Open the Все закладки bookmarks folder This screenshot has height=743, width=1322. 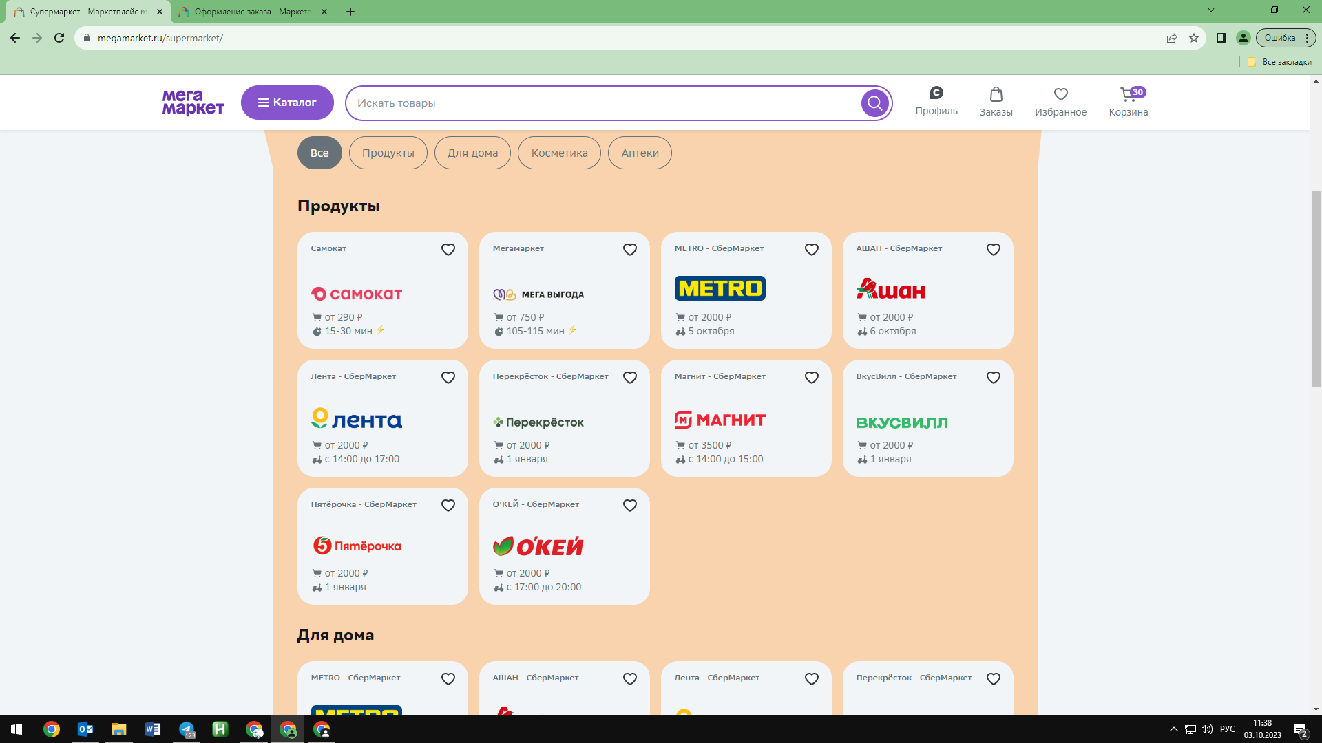(1280, 62)
